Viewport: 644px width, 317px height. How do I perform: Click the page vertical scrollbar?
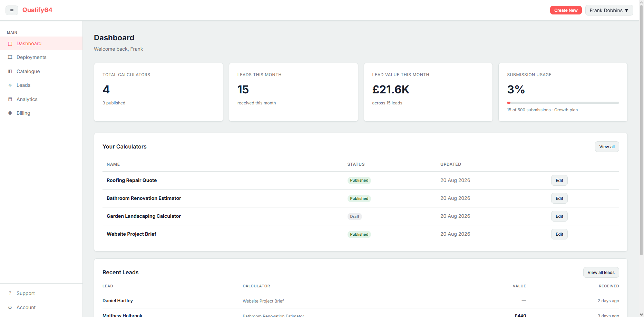pos(641,130)
